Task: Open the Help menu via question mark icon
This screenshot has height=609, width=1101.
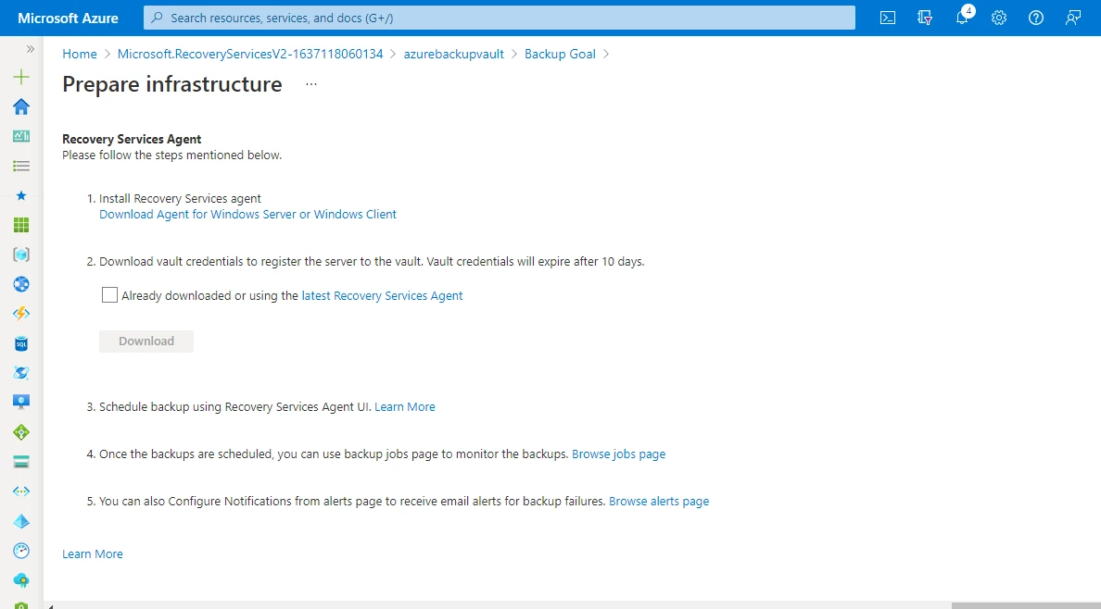Action: coord(1035,18)
